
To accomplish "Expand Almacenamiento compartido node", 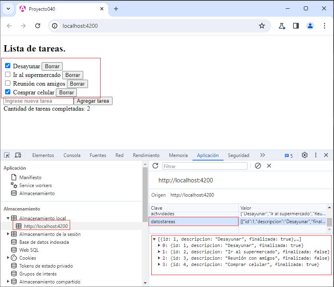I will tap(8, 281).
